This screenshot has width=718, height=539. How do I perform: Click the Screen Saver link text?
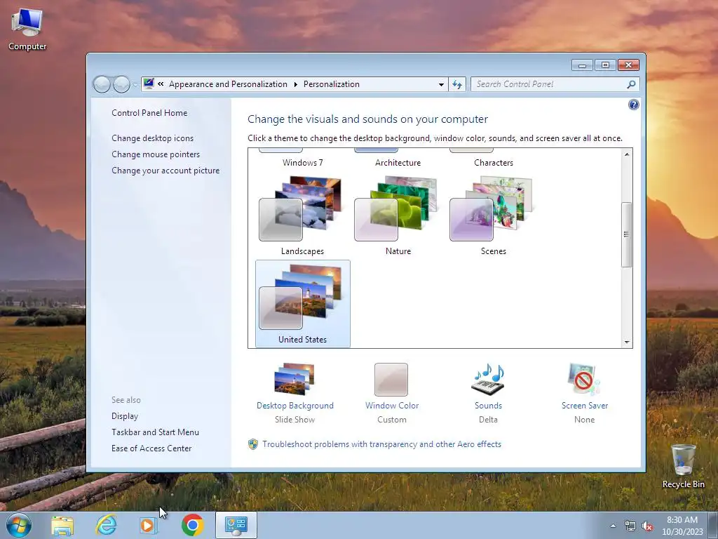point(585,406)
